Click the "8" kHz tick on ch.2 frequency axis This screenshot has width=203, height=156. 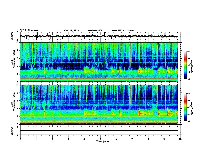coord(18,93)
